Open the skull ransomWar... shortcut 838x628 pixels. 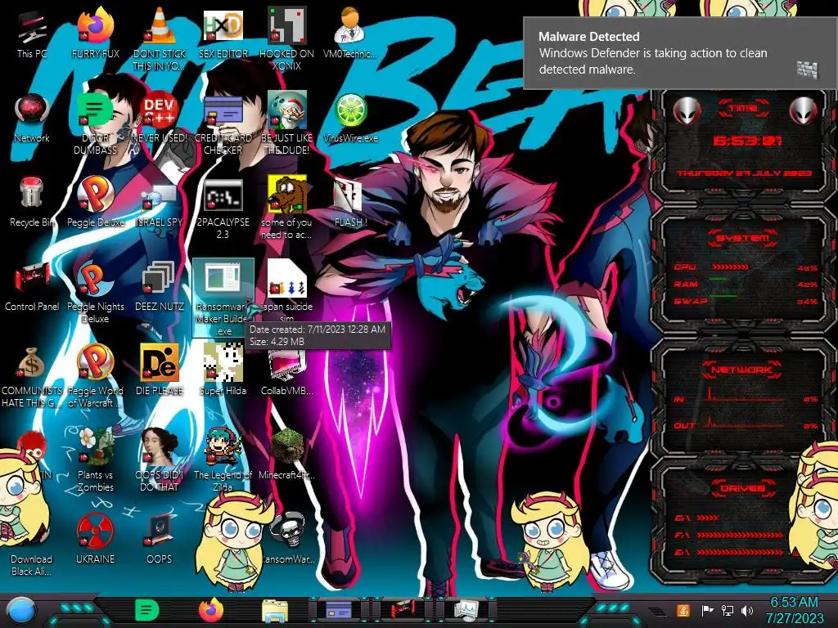[x=289, y=538]
